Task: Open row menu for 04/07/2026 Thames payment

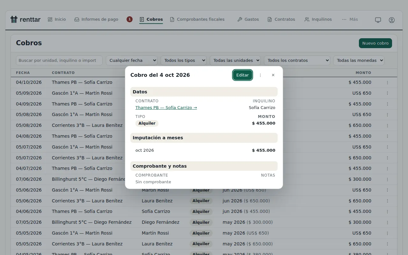Action: coord(388,169)
